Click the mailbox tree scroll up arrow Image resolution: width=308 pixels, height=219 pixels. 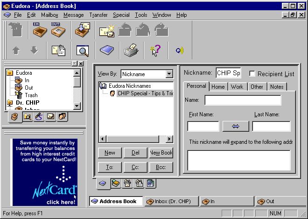click(77, 73)
